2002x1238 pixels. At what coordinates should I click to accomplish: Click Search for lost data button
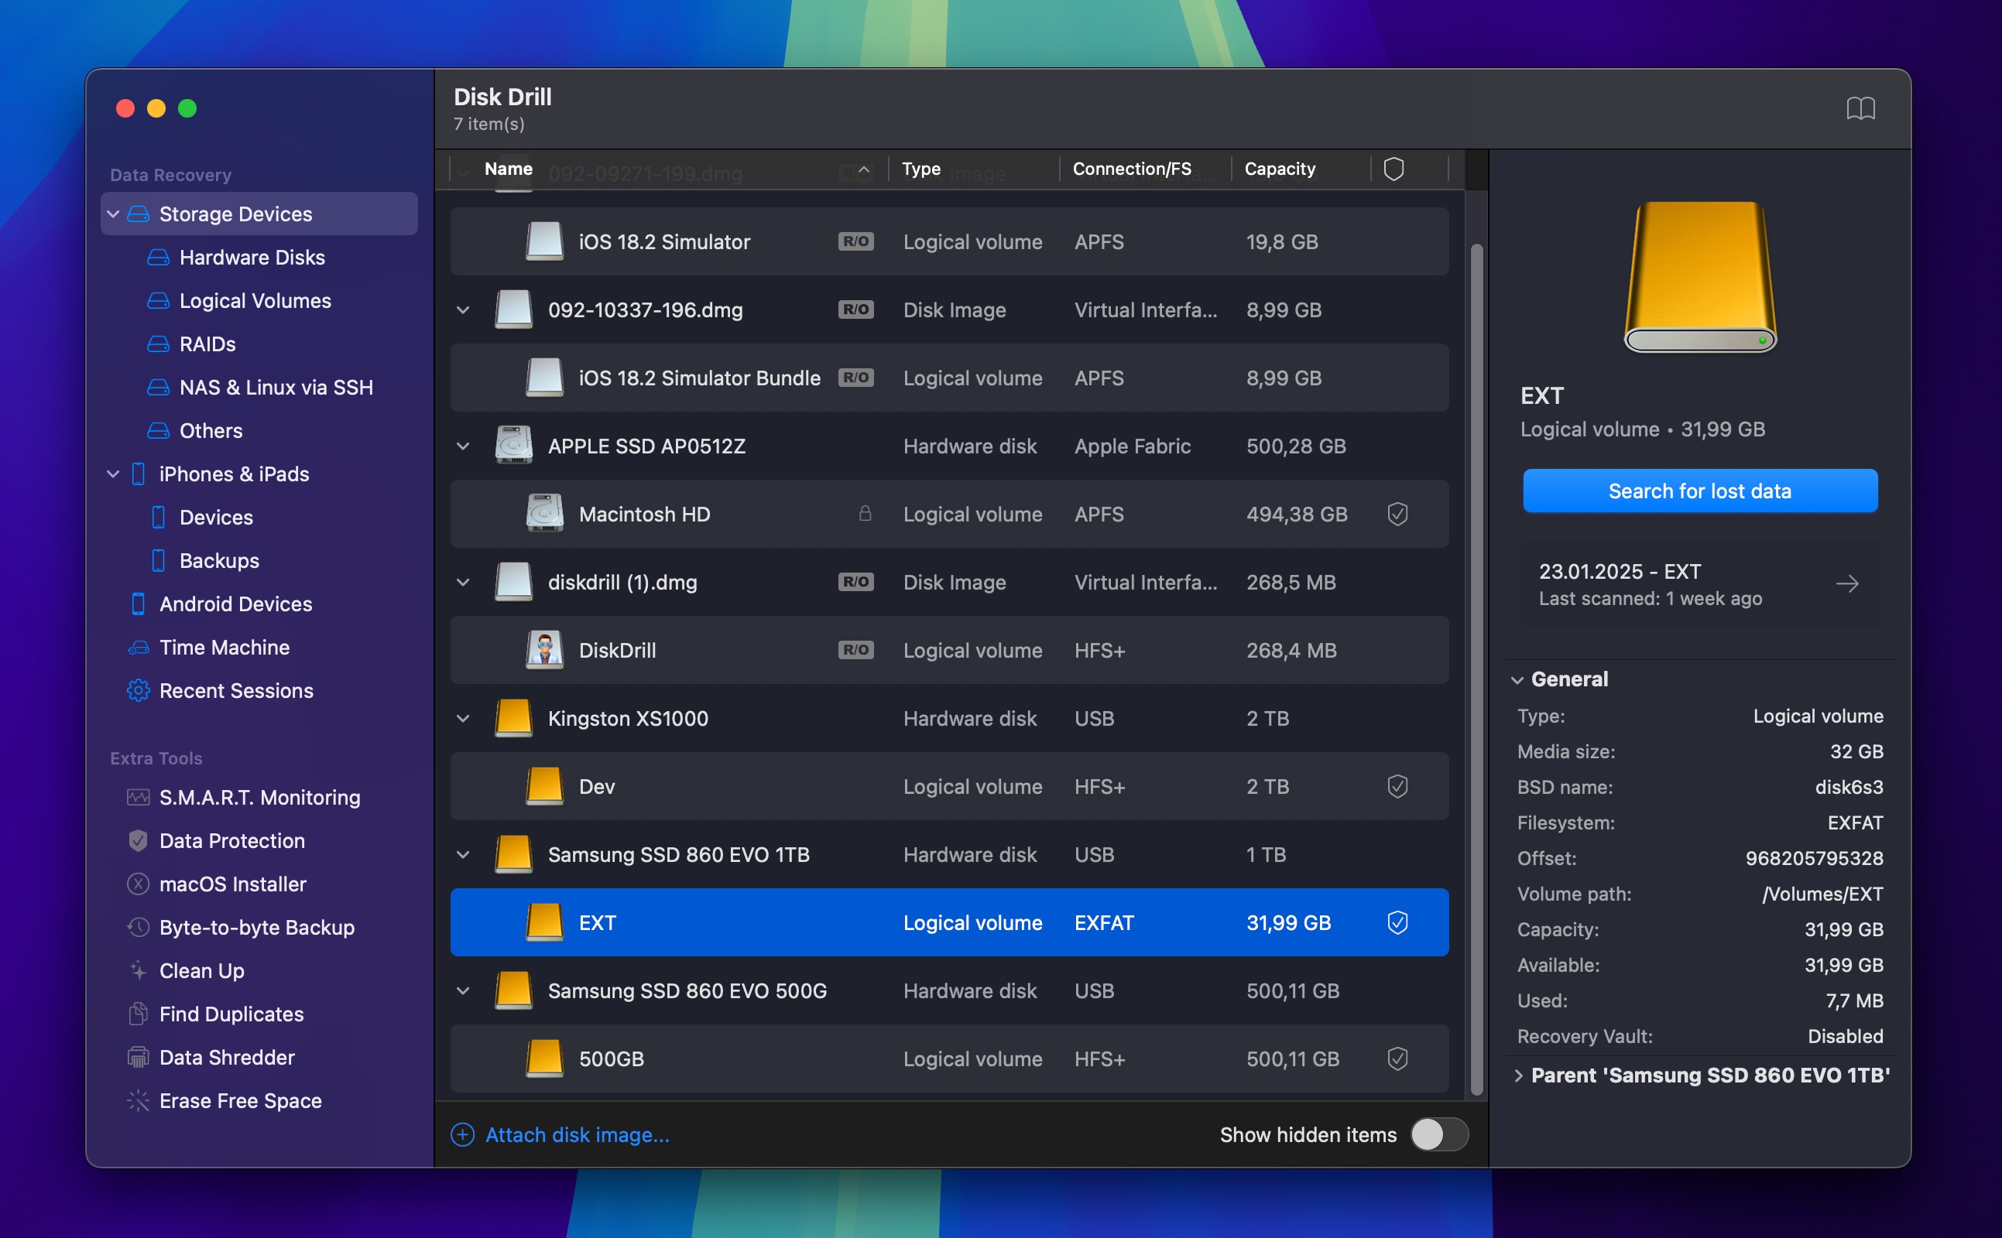tap(1700, 492)
